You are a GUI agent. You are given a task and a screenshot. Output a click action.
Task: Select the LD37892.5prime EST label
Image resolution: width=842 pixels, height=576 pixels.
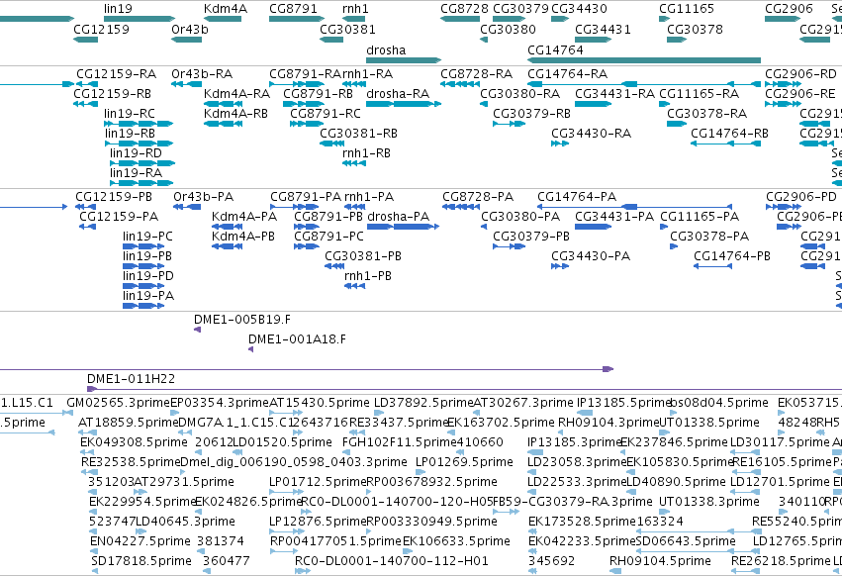coord(423,403)
